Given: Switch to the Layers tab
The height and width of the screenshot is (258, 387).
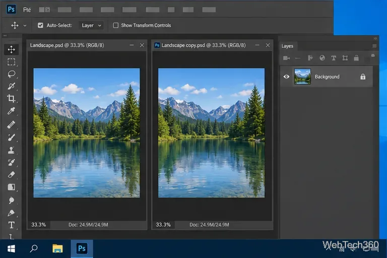Looking at the screenshot, I should pos(288,46).
